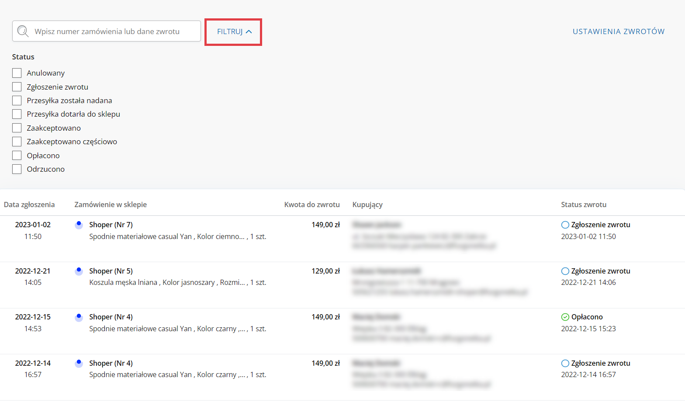Sort by Data zgłoszenia column header
Viewport: 685px width, 402px height.
pyautogui.click(x=29, y=204)
